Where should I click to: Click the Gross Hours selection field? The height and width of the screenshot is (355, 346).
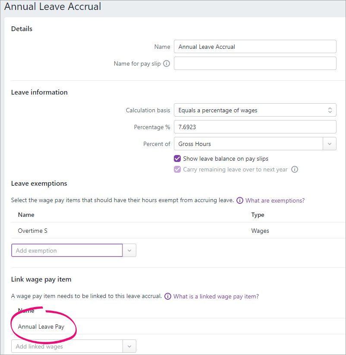(x=248, y=144)
